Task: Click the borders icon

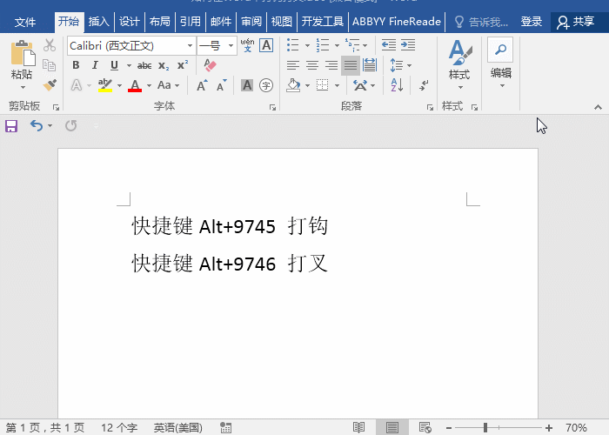Action: 323,85
